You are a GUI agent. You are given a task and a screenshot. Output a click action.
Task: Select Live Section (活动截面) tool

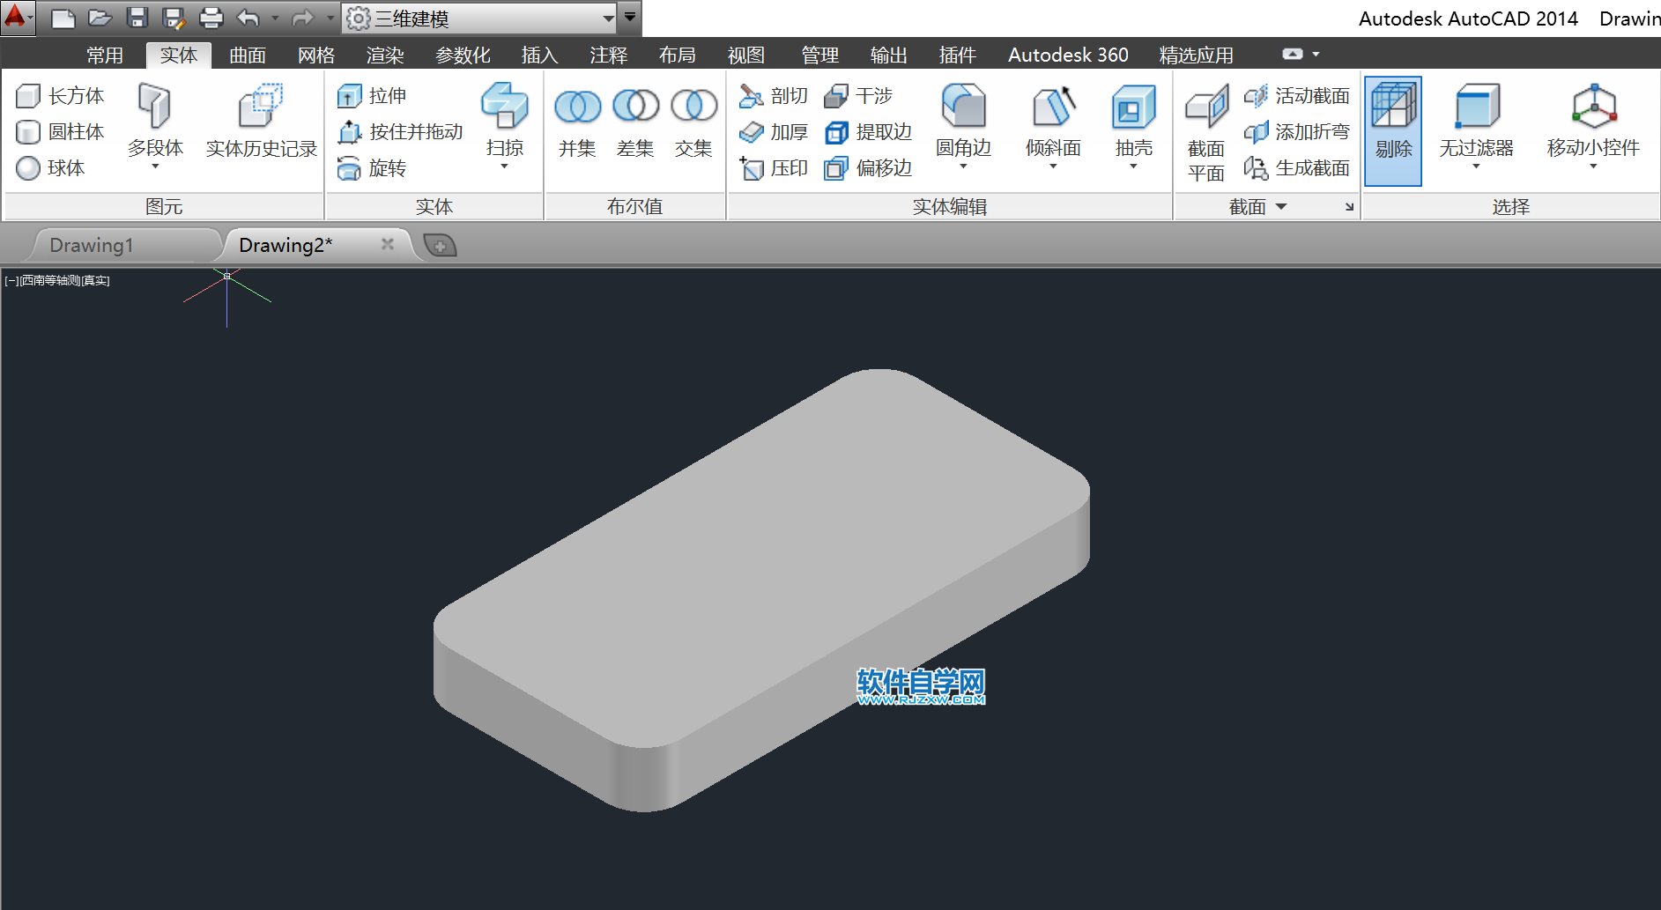click(1296, 95)
